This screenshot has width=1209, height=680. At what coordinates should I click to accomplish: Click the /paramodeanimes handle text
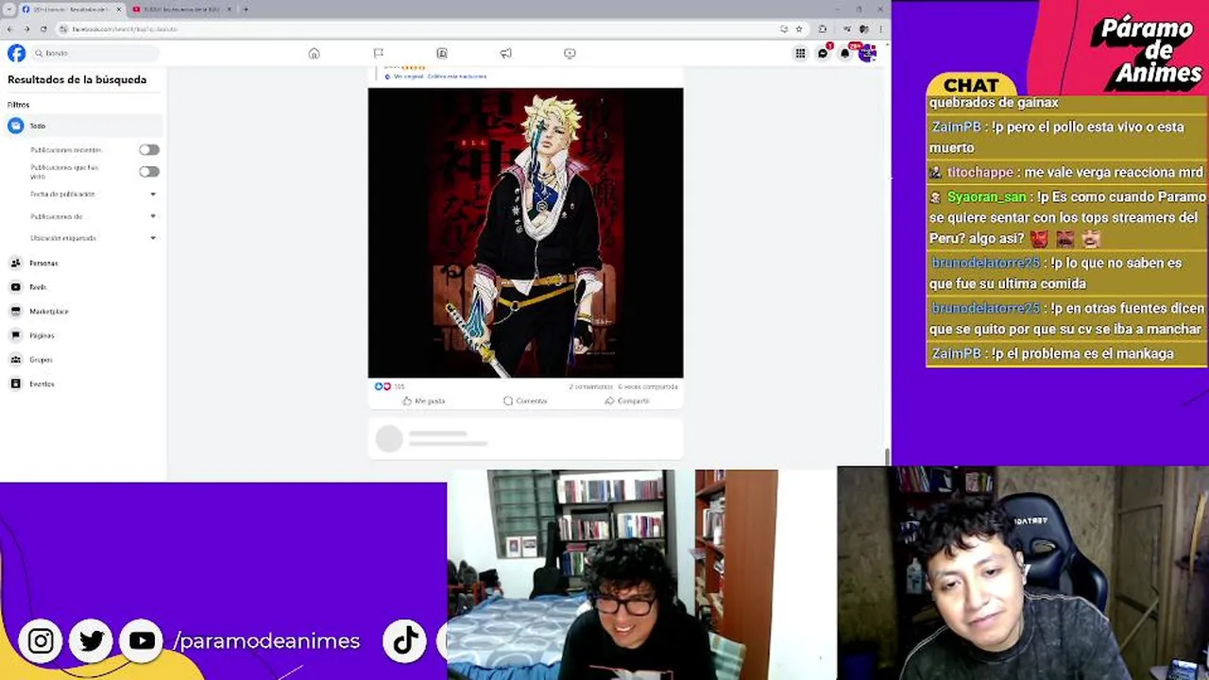coord(266,641)
